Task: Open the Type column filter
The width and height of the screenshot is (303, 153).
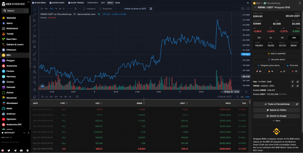Action: coord(67,103)
